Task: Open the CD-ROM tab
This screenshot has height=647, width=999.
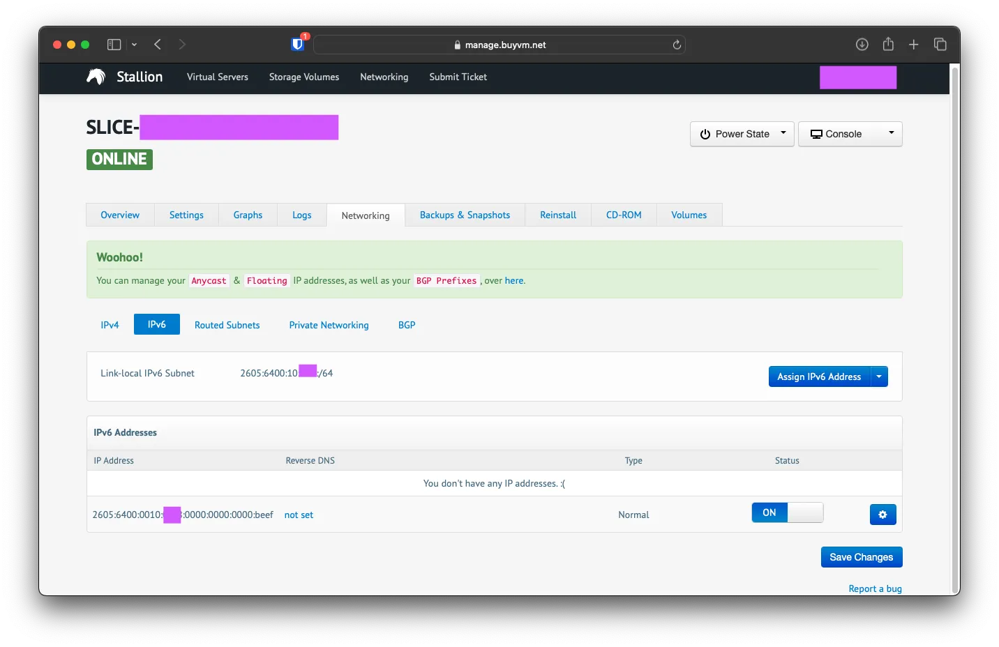Action: (x=624, y=215)
